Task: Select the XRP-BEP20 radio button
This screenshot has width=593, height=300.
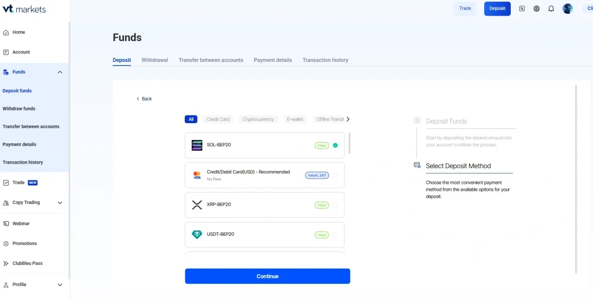Action: click(335, 205)
